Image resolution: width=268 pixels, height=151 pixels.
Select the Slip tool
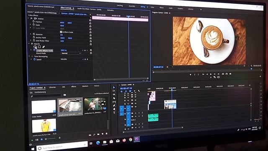[x=114, y=102]
